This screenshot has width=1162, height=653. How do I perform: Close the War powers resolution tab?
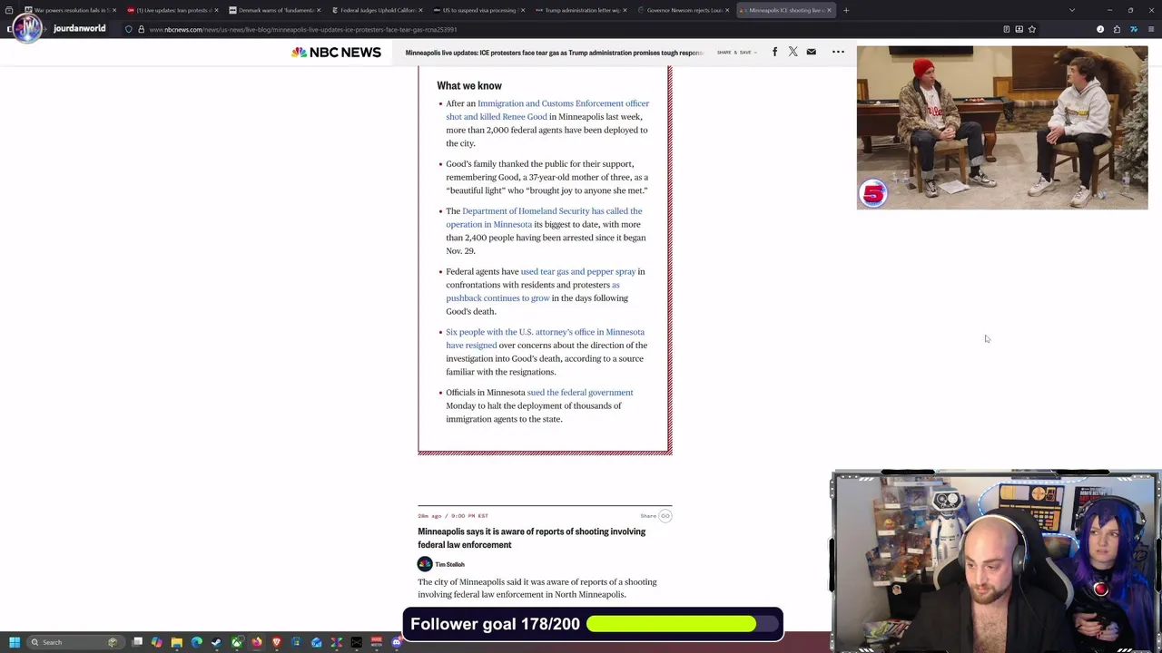point(113,10)
